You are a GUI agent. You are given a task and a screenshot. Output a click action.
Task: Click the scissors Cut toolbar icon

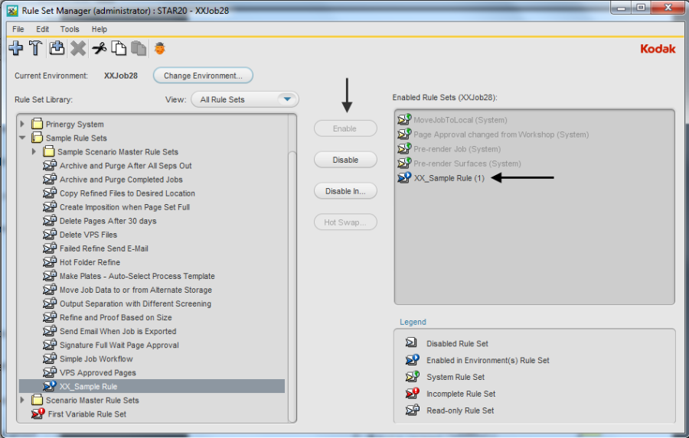pyautogui.click(x=100, y=48)
